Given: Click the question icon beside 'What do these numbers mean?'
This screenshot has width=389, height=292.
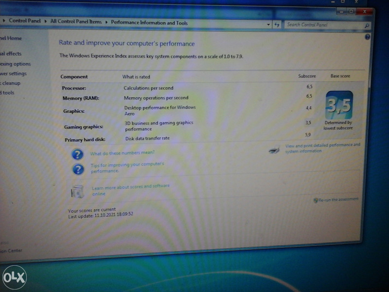Looking at the screenshot, I should click(77, 154).
